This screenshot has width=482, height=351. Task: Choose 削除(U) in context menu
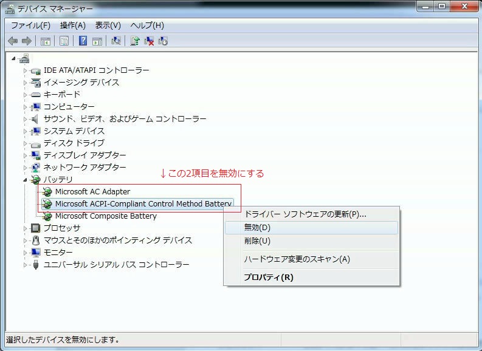click(x=311, y=241)
